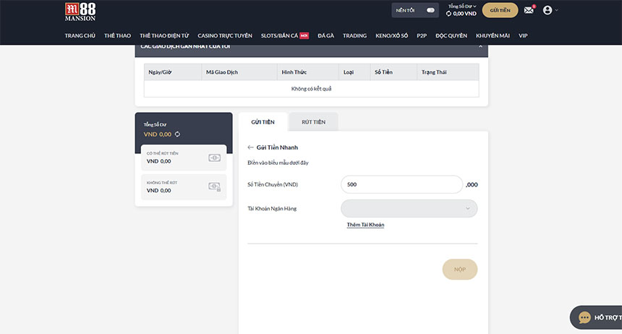Click the user profile avatar icon
The height and width of the screenshot is (334, 622).
[x=548, y=10]
